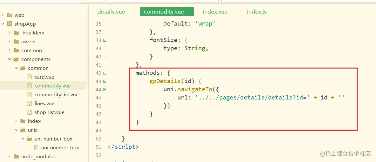The image size is (376, 162).
Task: Expand the top-level common folder
Action: tap(9, 50)
